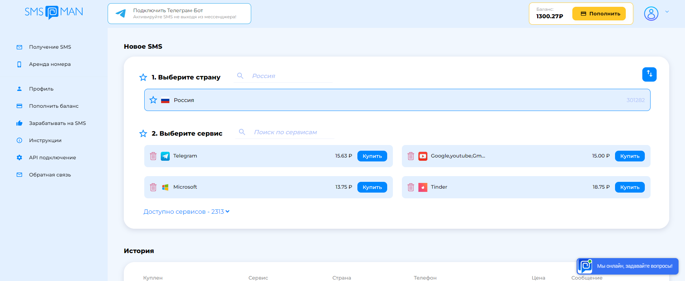Open Зарабатывать на SMS in the sidebar
Screen dimensions: 685x281
[57, 123]
